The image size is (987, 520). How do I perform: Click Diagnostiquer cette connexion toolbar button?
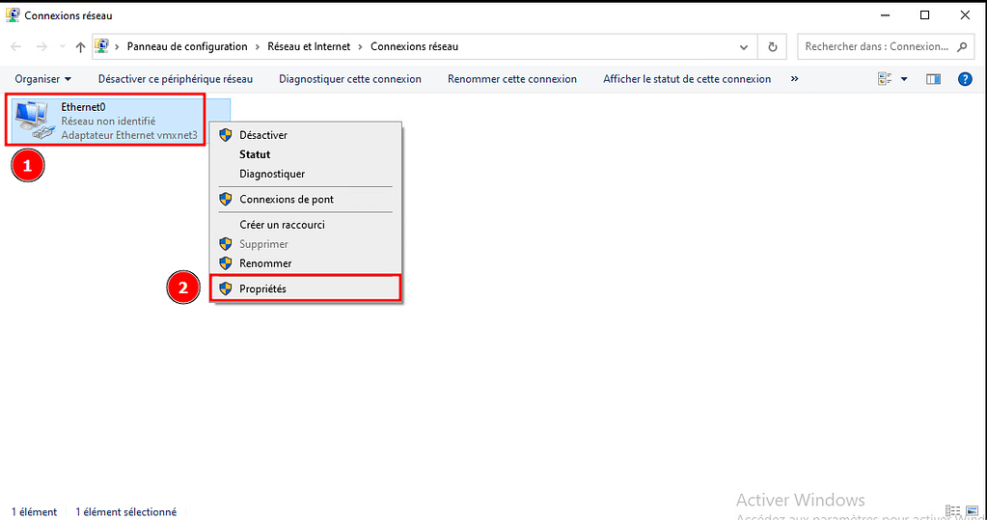coord(349,79)
